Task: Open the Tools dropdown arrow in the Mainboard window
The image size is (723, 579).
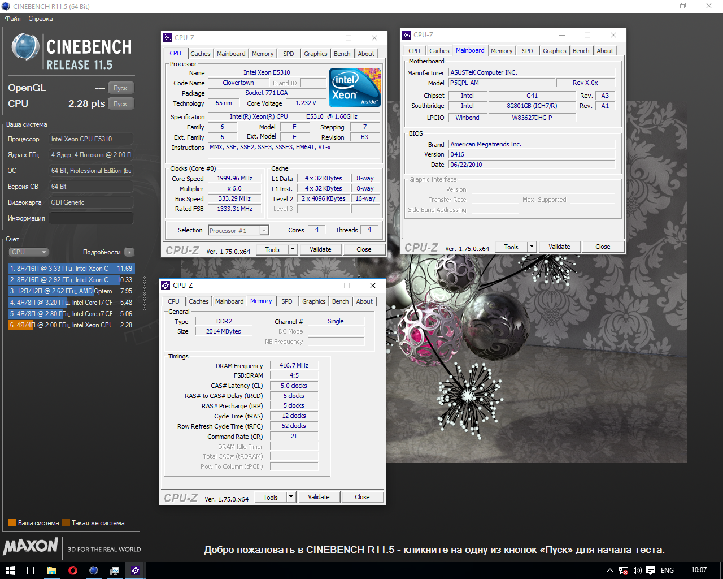Action: [x=532, y=247]
